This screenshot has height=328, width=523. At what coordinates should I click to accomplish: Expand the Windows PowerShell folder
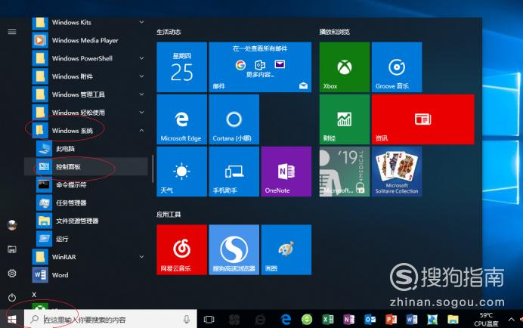pos(86,58)
